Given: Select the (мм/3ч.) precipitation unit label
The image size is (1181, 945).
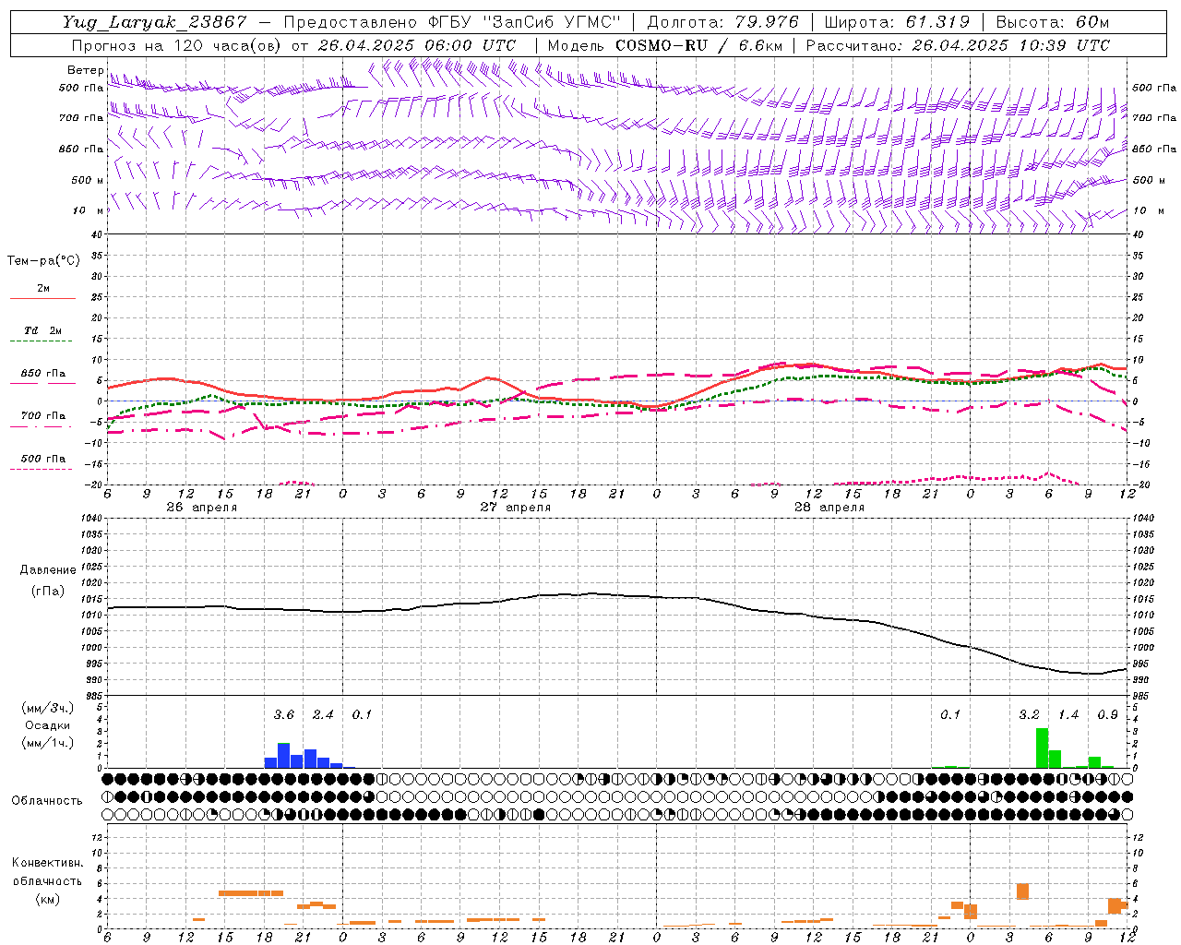Looking at the screenshot, I should coord(47,708).
